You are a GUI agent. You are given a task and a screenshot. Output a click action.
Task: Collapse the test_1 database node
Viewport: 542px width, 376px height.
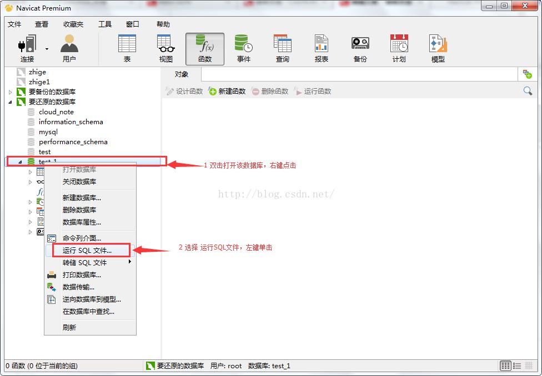tap(20, 161)
